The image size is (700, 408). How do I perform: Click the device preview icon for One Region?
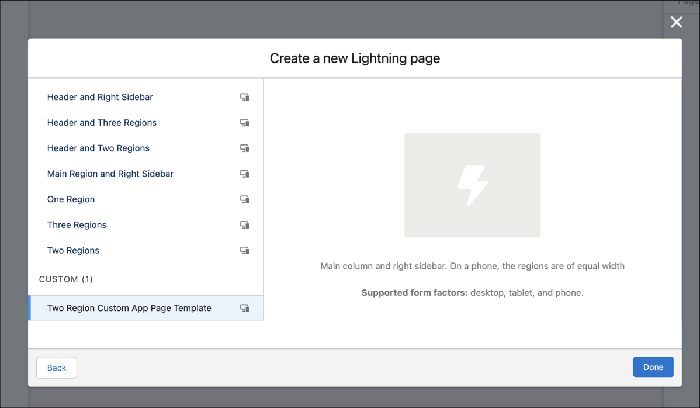[x=245, y=199]
